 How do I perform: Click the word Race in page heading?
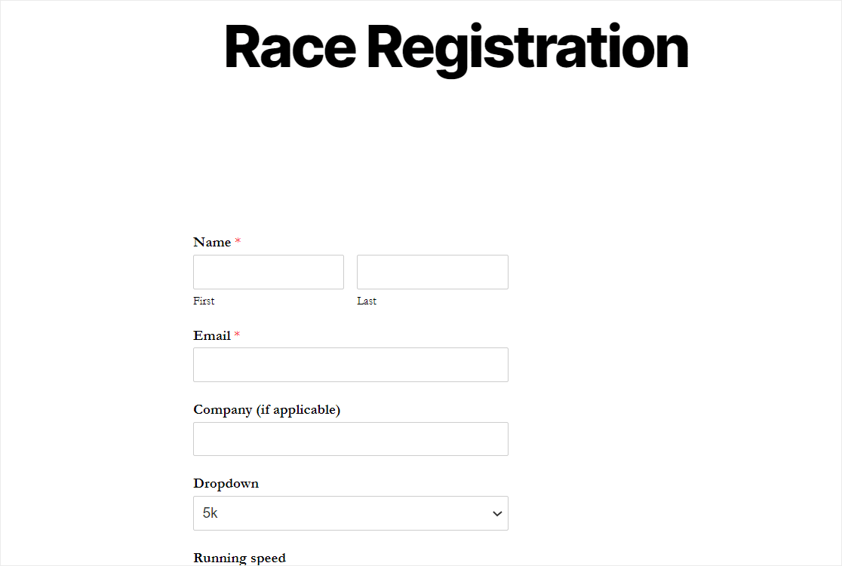pyautogui.click(x=290, y=47)
